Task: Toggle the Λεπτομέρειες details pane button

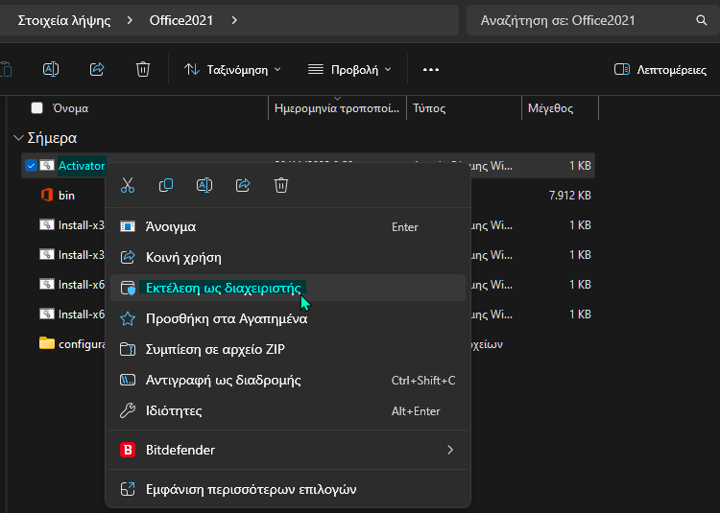Action: (x=660, y=70)
